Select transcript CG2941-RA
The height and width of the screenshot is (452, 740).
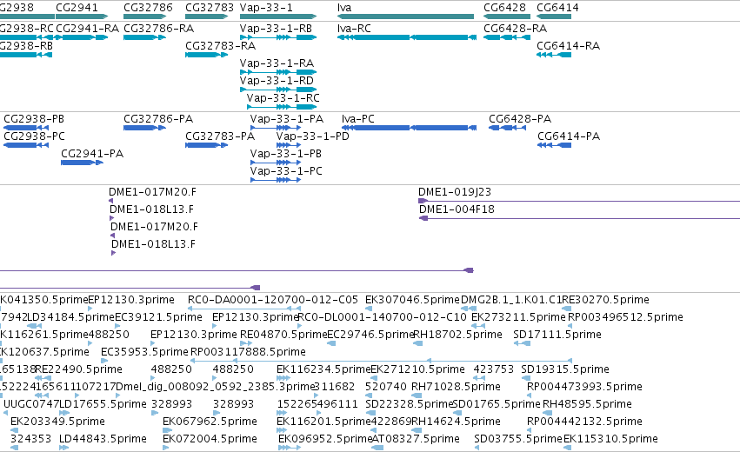click(87, 29)
